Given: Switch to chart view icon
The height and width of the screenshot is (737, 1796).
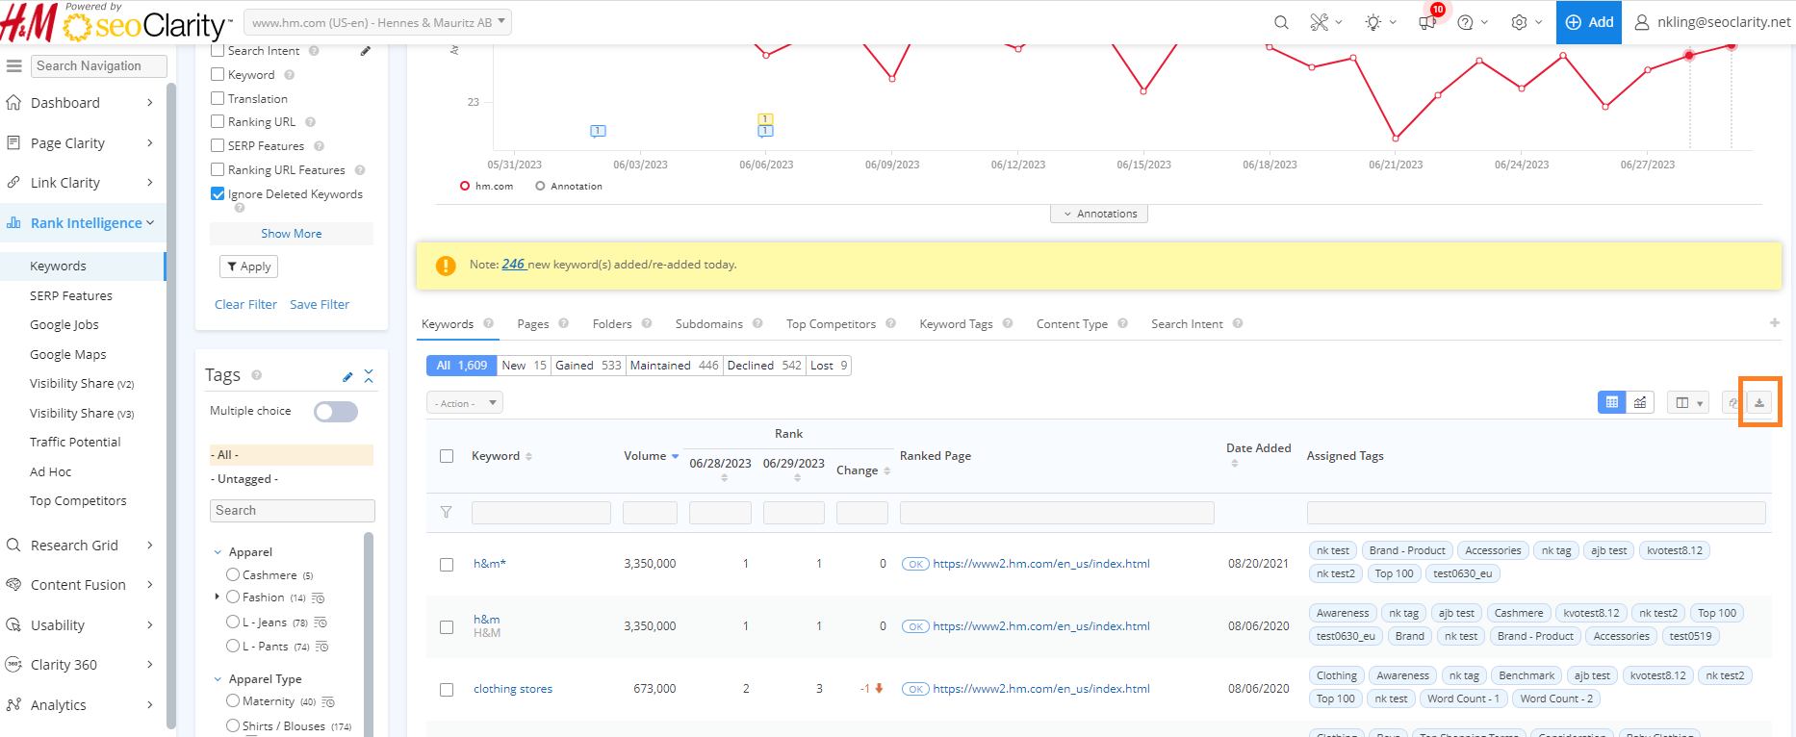Looking at the screenshot, I should point(1640,403).
